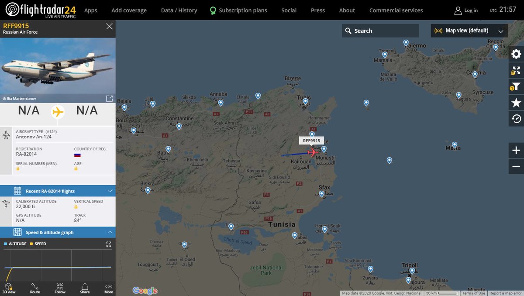
Task: Zoom out on the map
Action: pyautogui.click(x=516, y=166)
